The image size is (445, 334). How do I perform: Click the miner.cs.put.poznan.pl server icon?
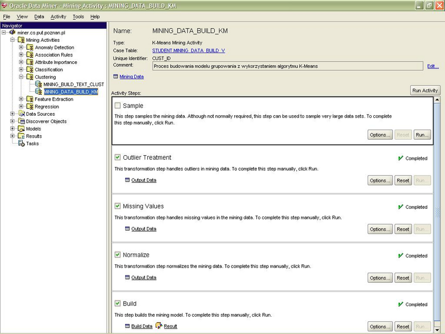(12, 32)
